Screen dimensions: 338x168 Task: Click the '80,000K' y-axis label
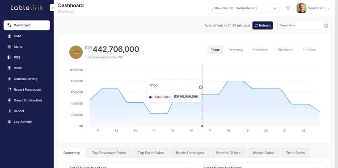(x=77, y=81)
